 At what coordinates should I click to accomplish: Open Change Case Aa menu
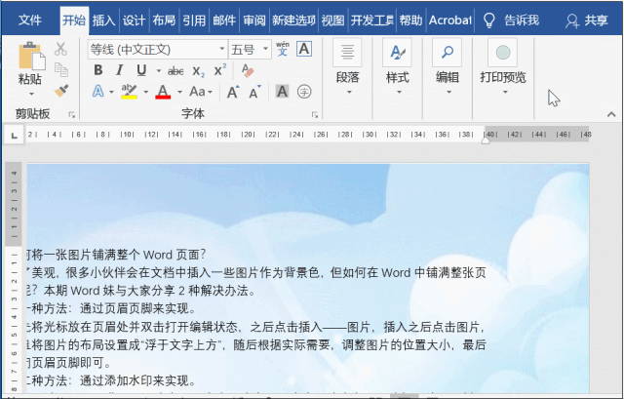click(x=201, y=92)
